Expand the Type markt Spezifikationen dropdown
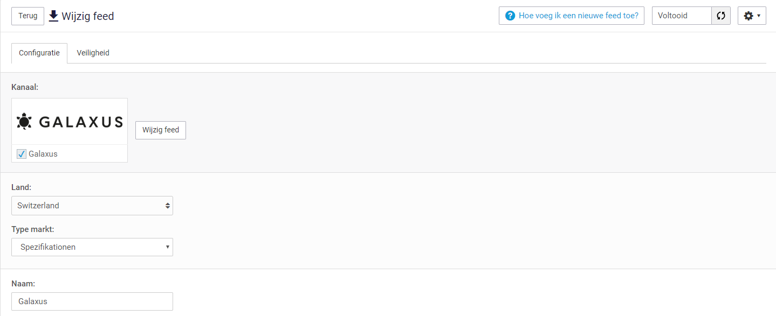The image size is (776, 316). (92, 247)
